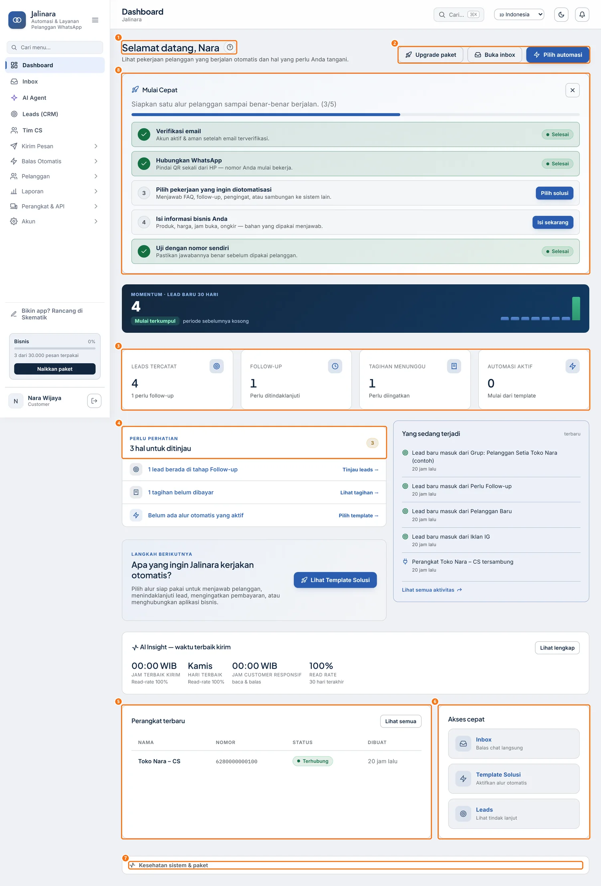This screenshot has width=601, height=886.
Task: Click Template Solusi lightning icon in Akses cepat
Action: click(x=463, y=779)
